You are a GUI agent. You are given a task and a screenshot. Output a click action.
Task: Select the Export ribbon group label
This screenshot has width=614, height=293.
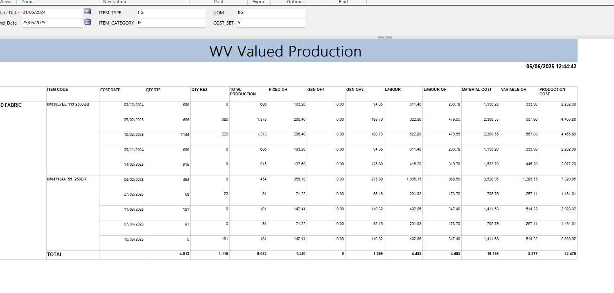pos(259,2)
